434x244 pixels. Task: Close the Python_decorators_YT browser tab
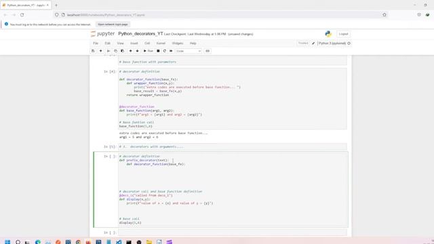coord(47,5)
